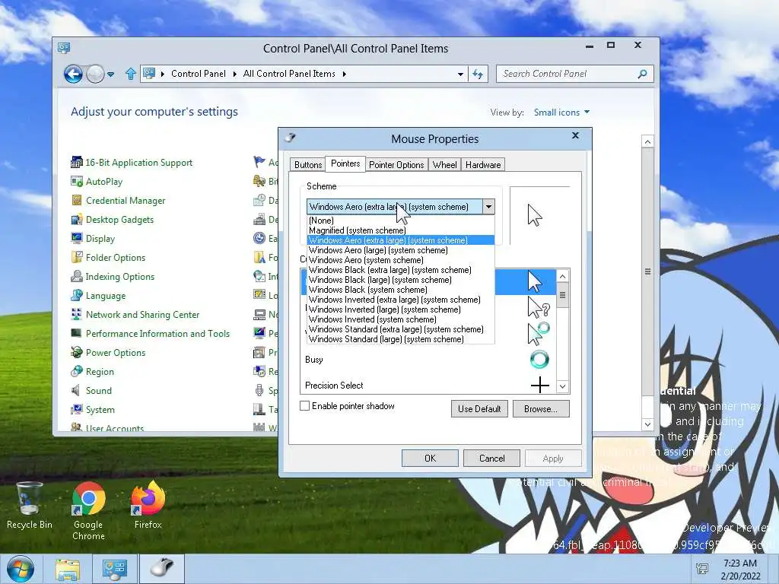
Task: Collapse the Scheme dropdown arrow
Action: [x=488, y=207]
